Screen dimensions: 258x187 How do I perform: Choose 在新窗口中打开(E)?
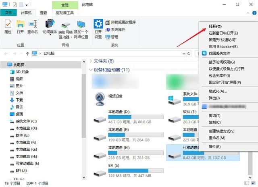coord(223,33)
